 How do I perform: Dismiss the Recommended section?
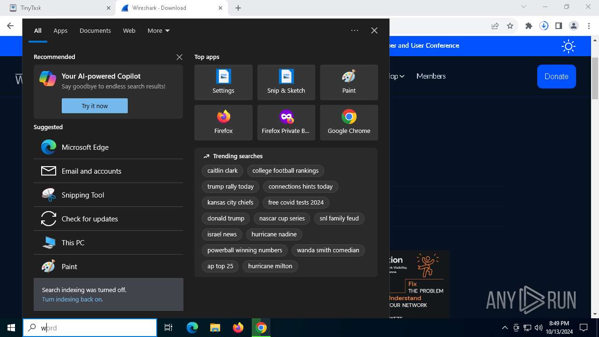(179, 57)
